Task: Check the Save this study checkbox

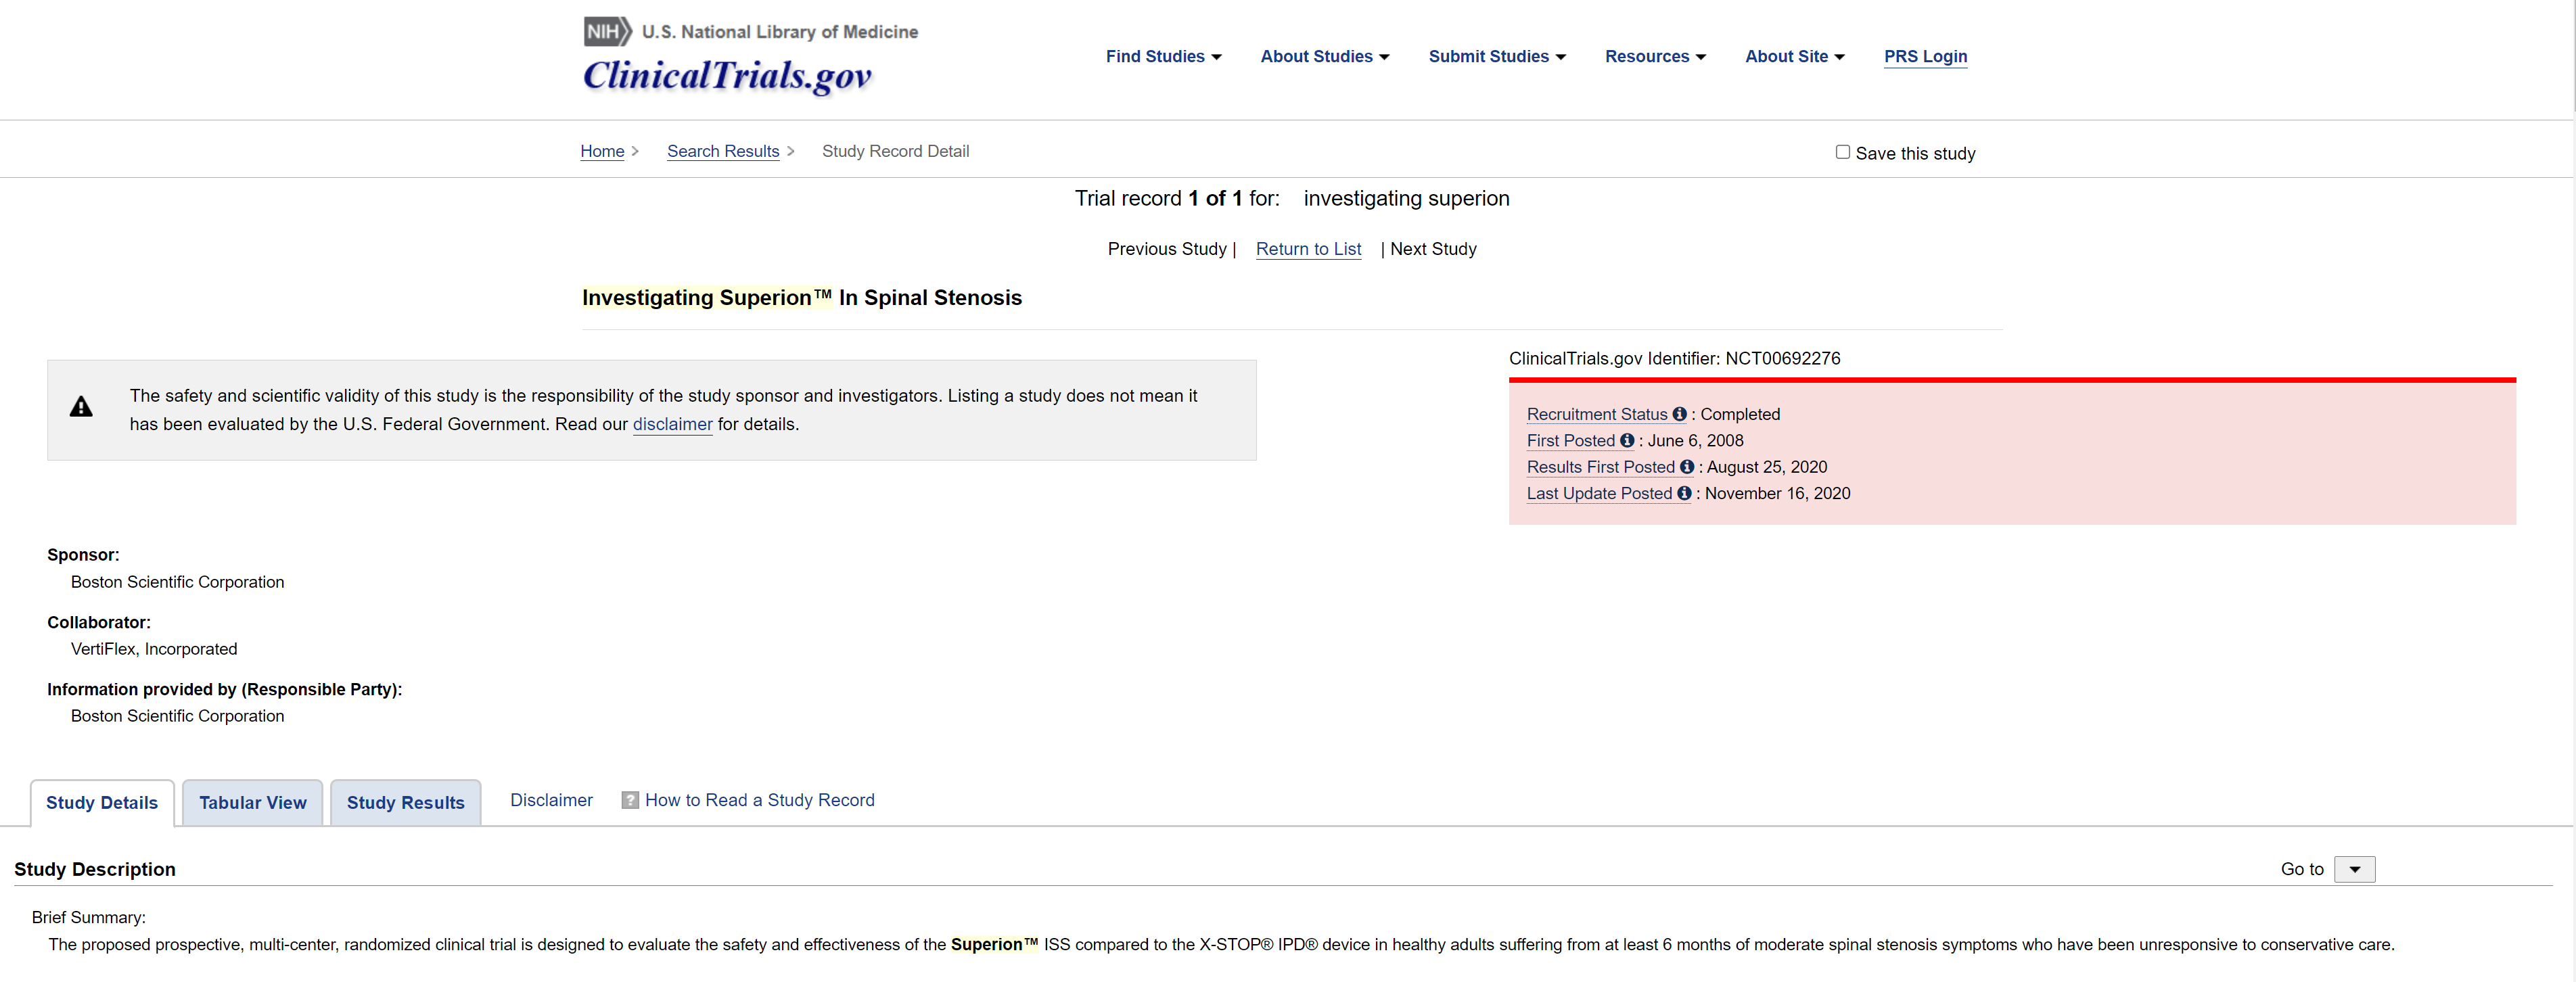Action: (1842, 152)
